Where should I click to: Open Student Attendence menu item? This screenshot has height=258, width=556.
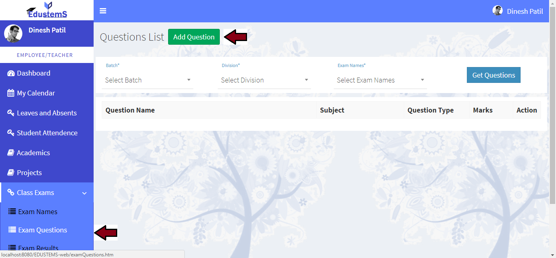click(x=47, y=133)
